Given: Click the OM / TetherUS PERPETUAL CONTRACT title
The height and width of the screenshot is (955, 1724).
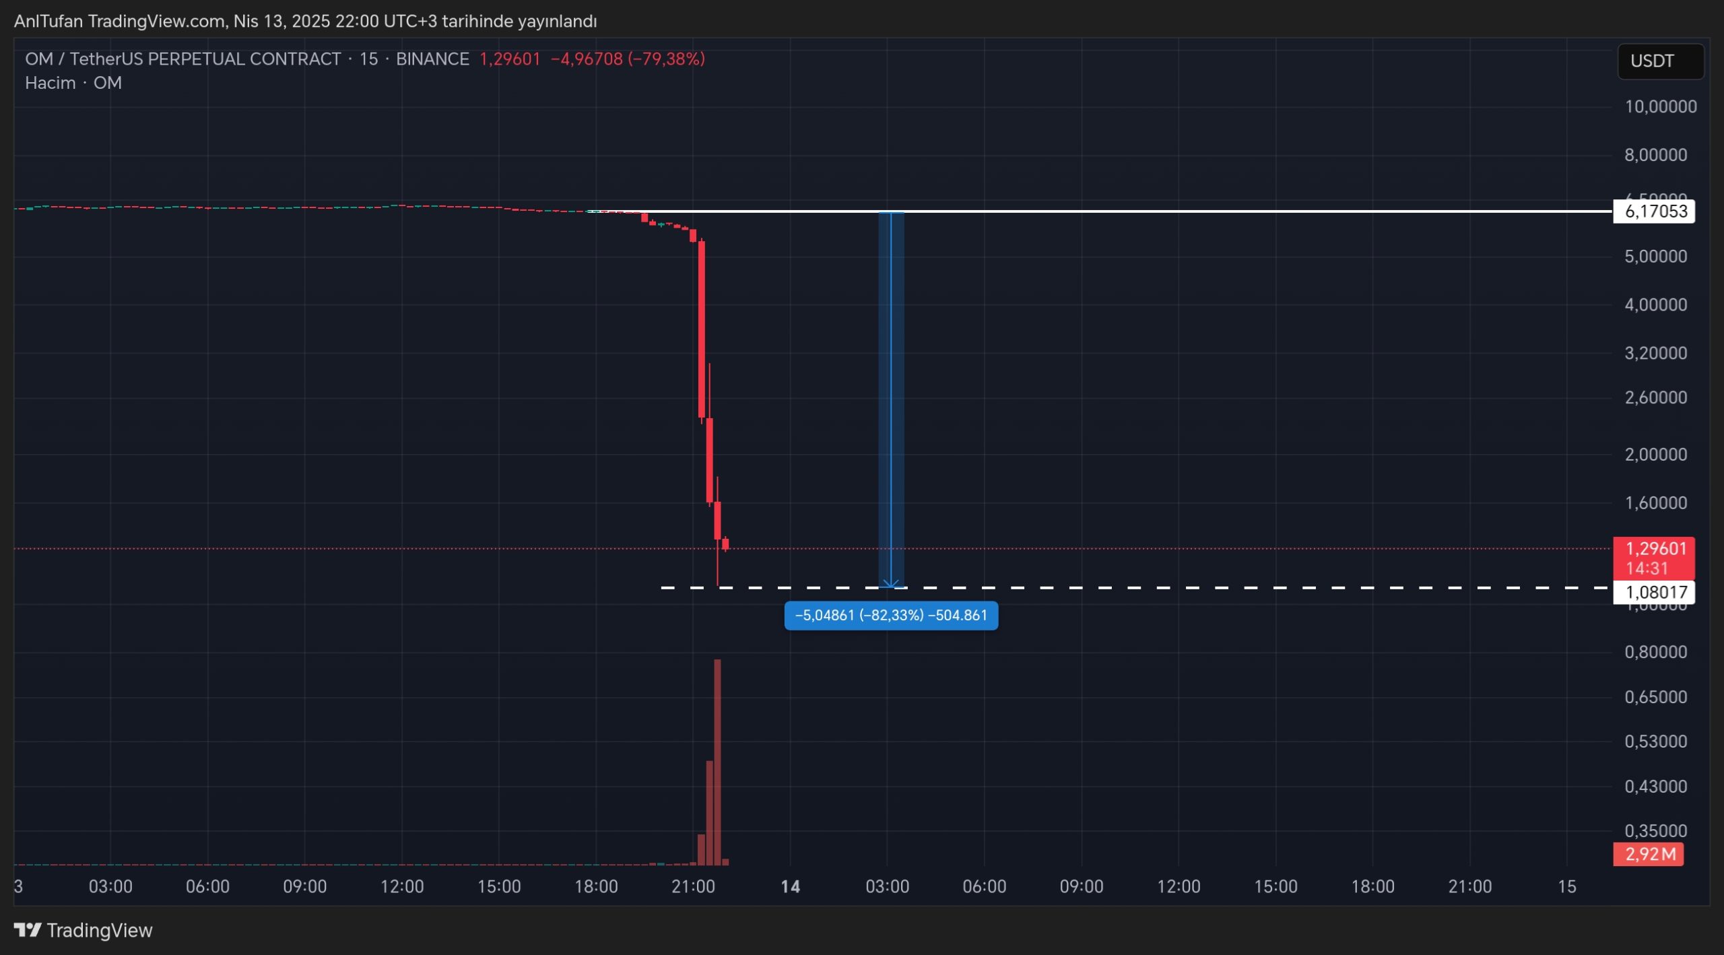Looking at the screenshot, I should click(183, 59).
